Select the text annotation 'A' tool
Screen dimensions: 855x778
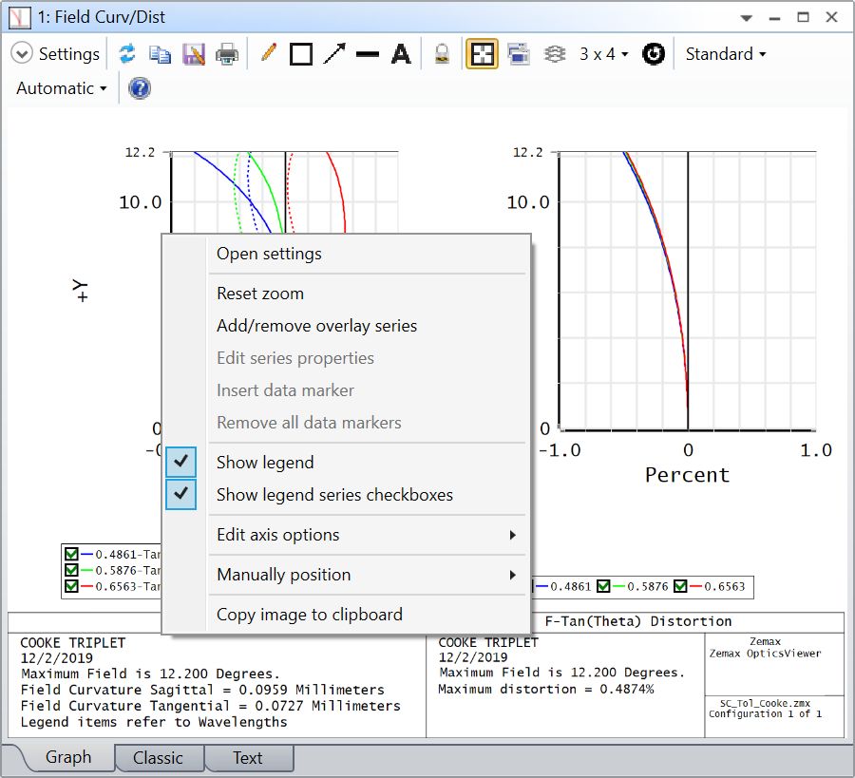(x=401, y=54)
